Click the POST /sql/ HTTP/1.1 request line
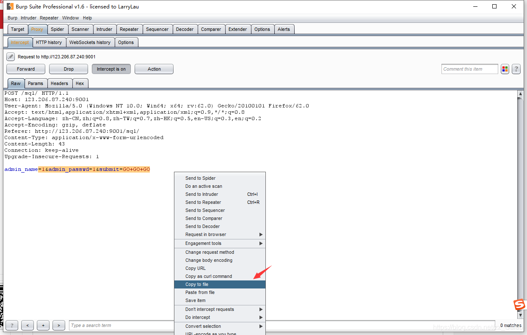527x335 pixels. tap(36, 93)
